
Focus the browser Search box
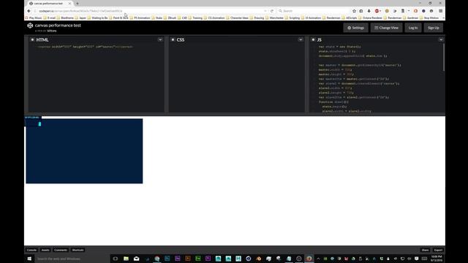click(313, 11)
